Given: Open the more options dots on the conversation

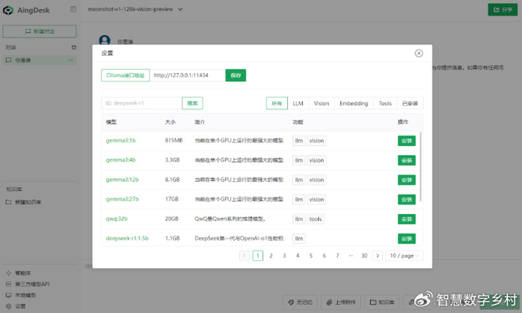Looking at the screenshot, I should [x=73, y=60].
